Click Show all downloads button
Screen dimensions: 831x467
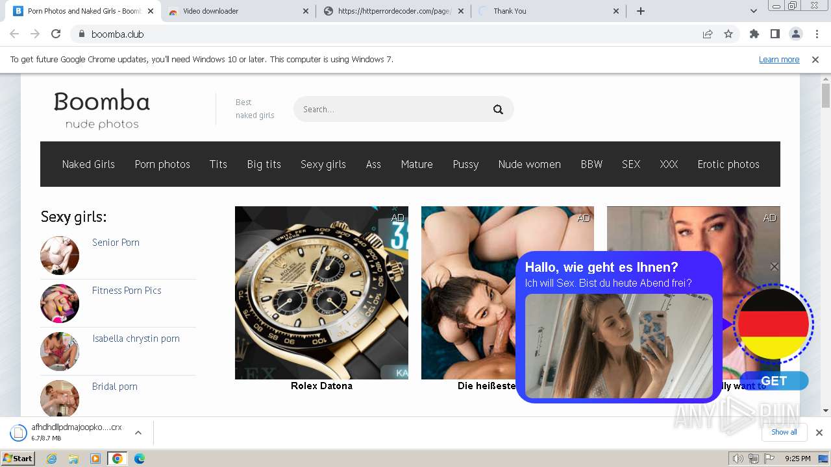point(784,432)
